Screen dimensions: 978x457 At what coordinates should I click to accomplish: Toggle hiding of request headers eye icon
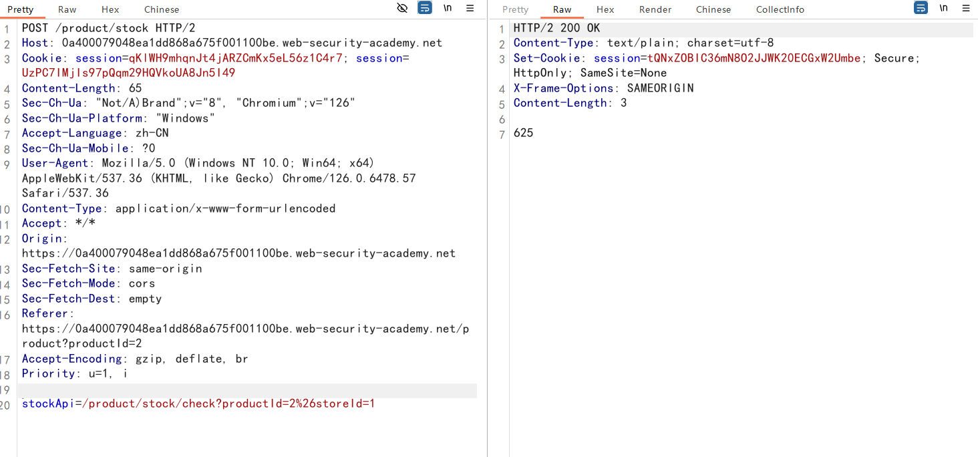(x=402, y=8)
